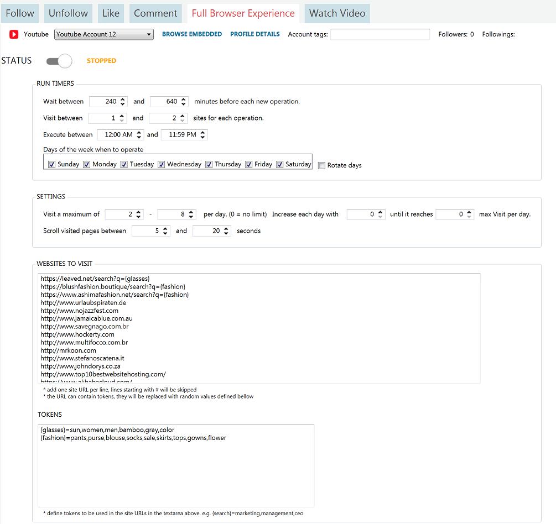Open the Follow tab

[x=20, y=13]
